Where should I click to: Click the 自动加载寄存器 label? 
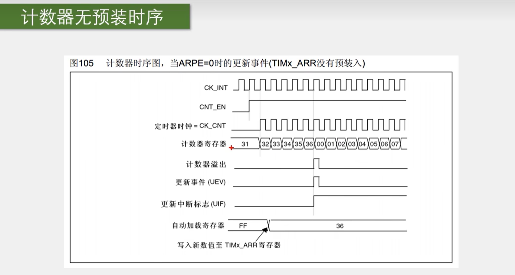click(198, 226)
